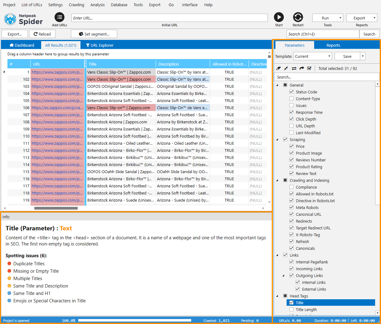381x324 pixels.
Task: Click the Netpeak Spider logo
Action: point(24,19)
